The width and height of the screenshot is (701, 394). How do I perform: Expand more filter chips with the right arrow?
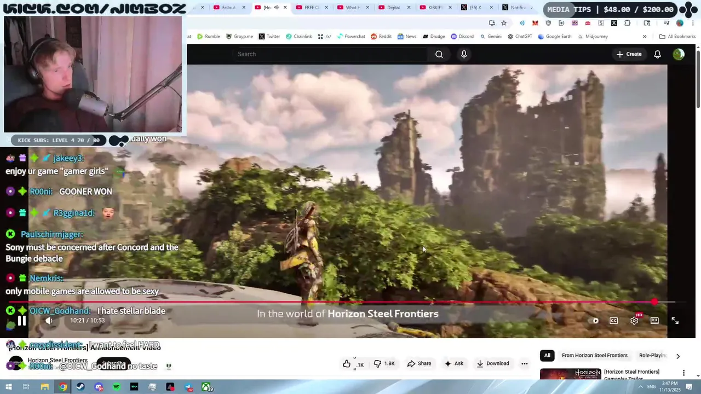click(x=678, y=356)
